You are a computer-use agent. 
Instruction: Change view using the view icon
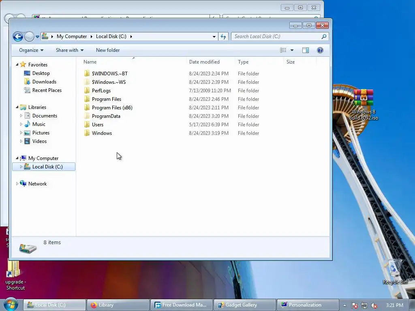coord(283,50)
